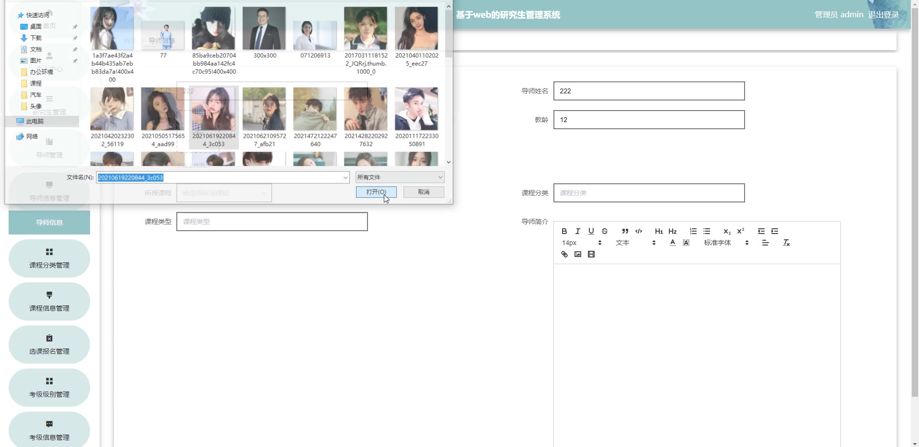The image size is (919, 447).
Task: Apply superscript formatting
Action: (740, 231)
